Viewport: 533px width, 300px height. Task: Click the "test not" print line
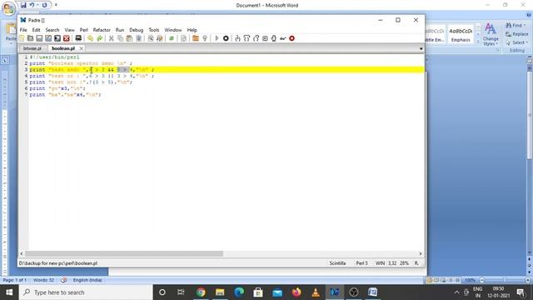coord(81,82)
